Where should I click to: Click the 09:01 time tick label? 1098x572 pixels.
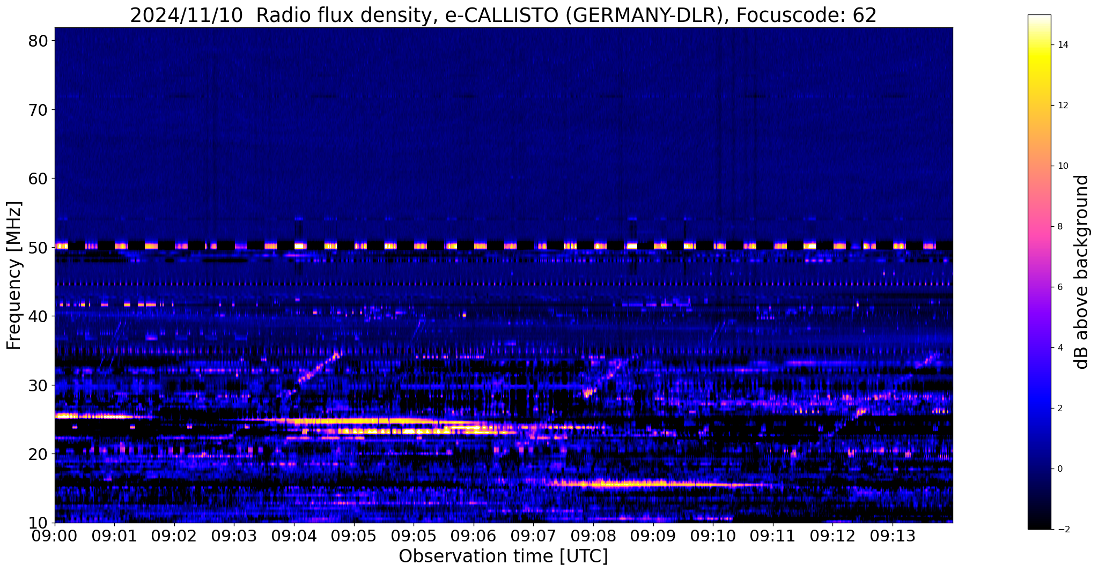[x=114, y=536]
